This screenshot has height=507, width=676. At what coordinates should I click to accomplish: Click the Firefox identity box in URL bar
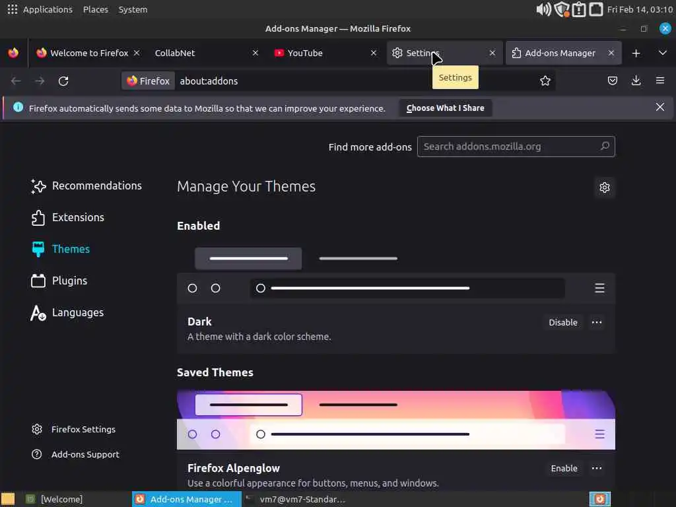pyautogui.click(x=149, y=81)
